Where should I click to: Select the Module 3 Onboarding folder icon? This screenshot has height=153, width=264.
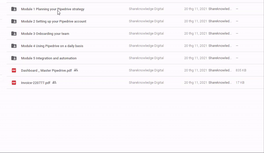click(x=14, y=34)
